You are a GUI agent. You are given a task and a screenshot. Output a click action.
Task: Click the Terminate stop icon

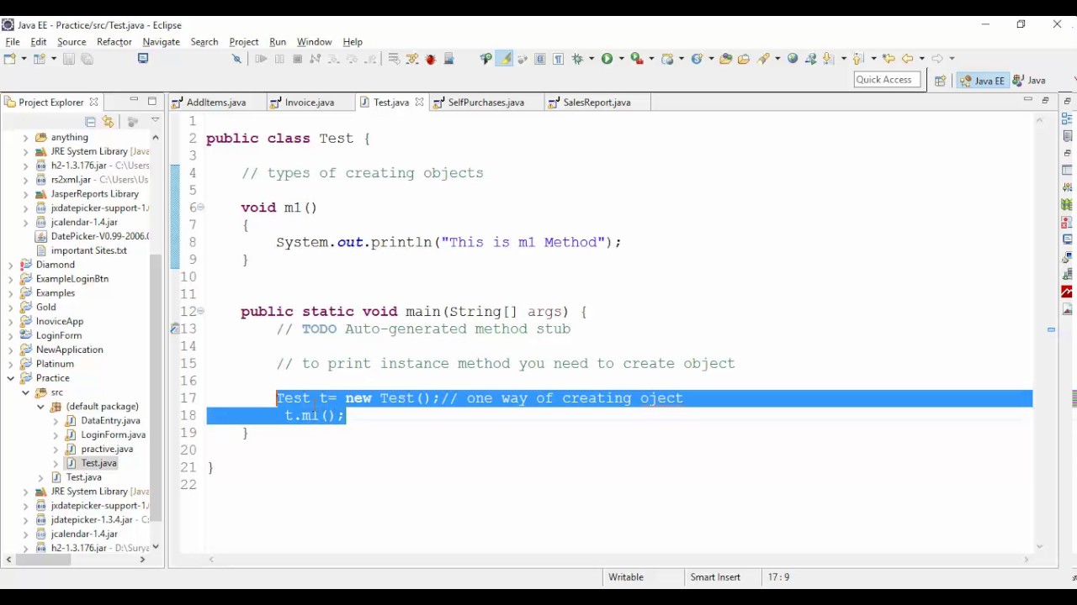point(297,59)
